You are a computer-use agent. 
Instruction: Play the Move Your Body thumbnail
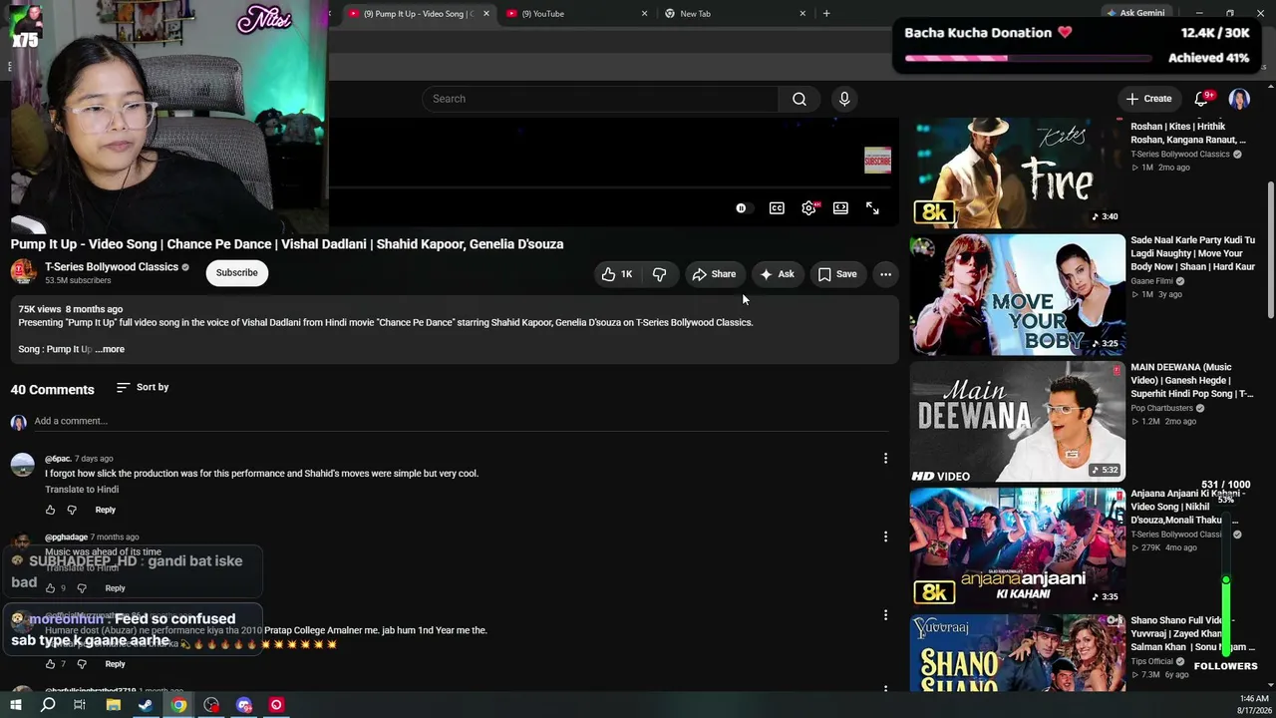[x=1017, y=294]
